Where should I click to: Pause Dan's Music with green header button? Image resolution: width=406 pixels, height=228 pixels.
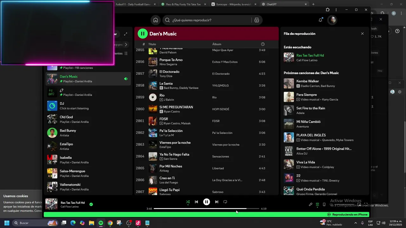pyautogui.click(x=143, y=34)
